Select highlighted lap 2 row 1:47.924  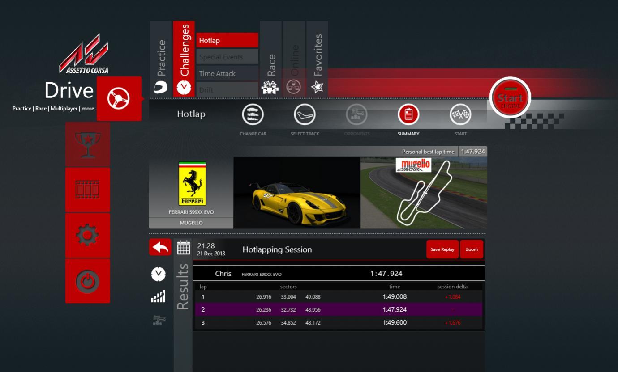338,309
